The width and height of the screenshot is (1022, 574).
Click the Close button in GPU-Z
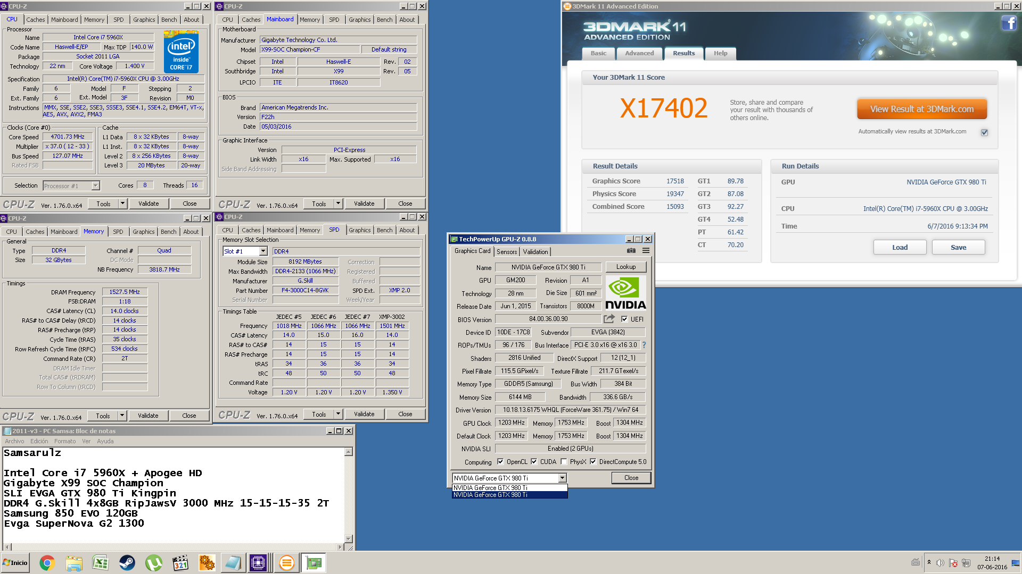[631, 478]
